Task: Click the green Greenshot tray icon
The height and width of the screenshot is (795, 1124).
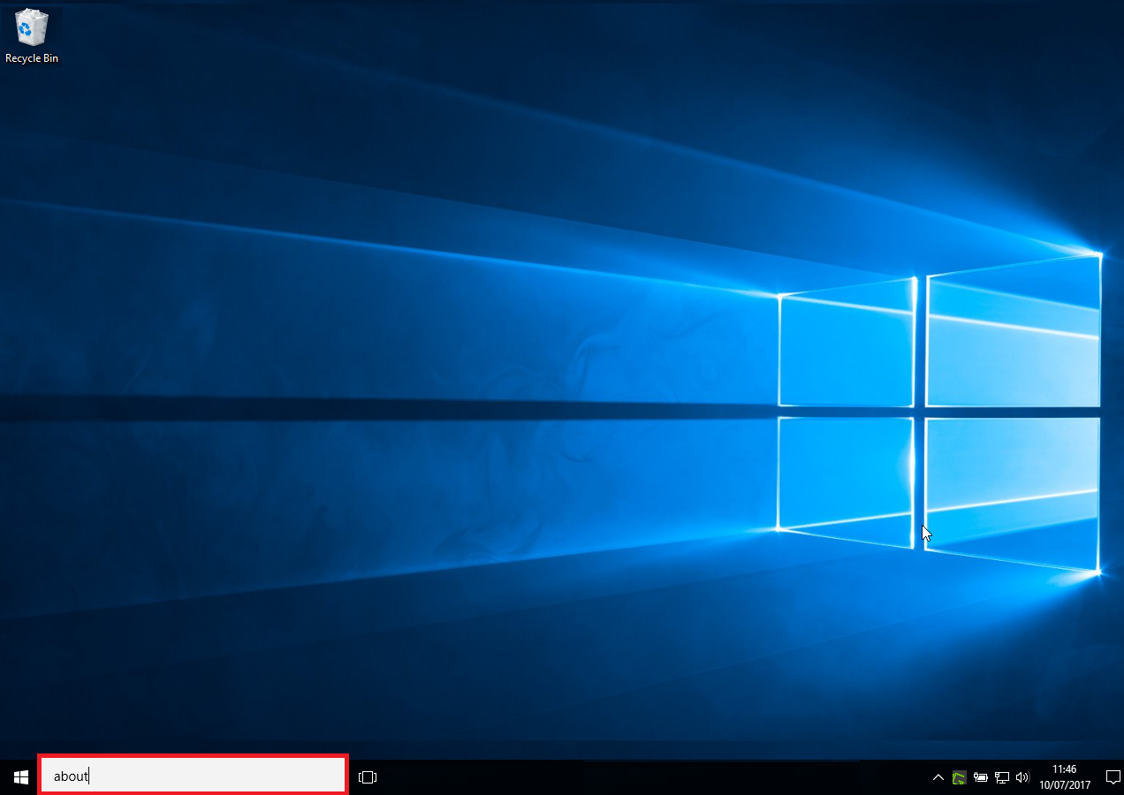Action: point(959,777)
